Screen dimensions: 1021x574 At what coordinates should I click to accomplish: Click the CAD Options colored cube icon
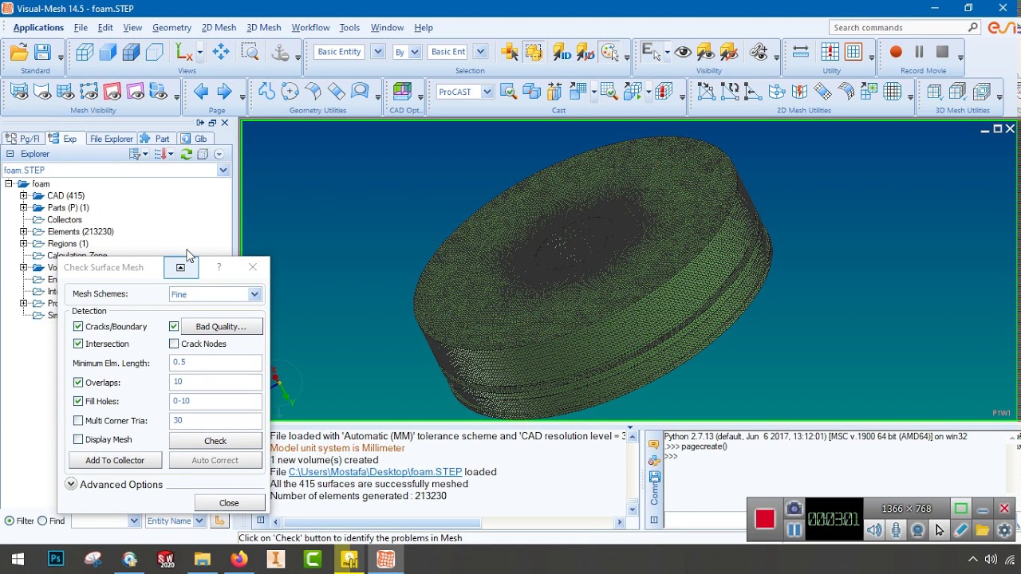(403, 92)
